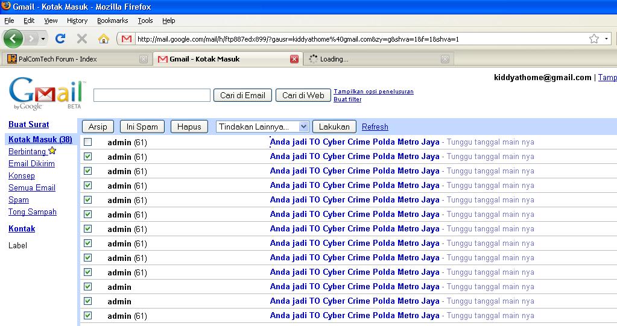Open the History menu
The width and height of the screenshot is (617, 326).
pos(77,20)
